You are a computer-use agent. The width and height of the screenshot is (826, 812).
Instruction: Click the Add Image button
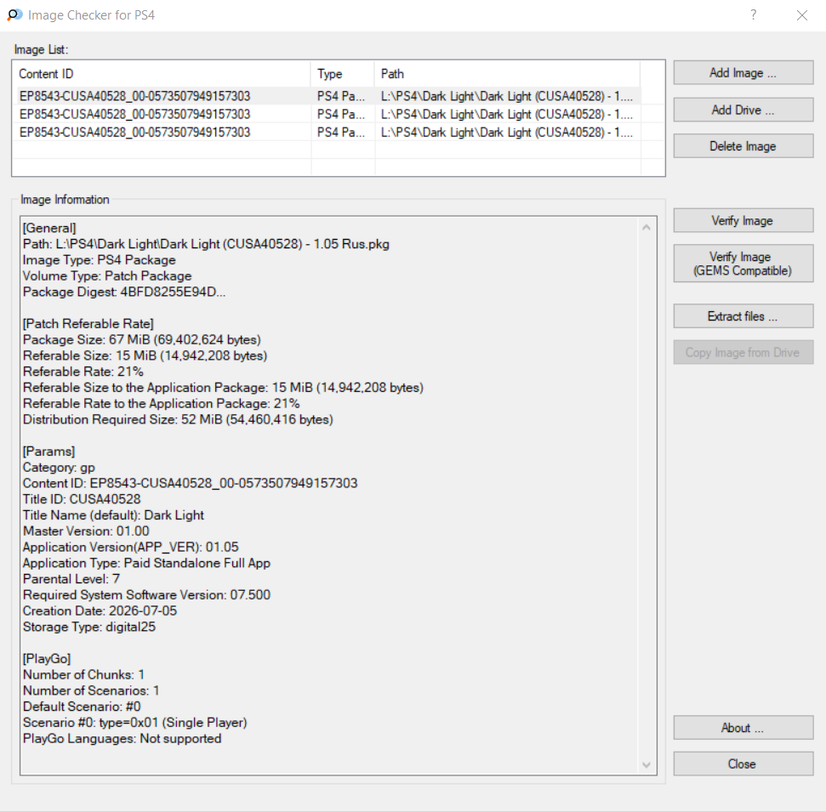[743, 72]
